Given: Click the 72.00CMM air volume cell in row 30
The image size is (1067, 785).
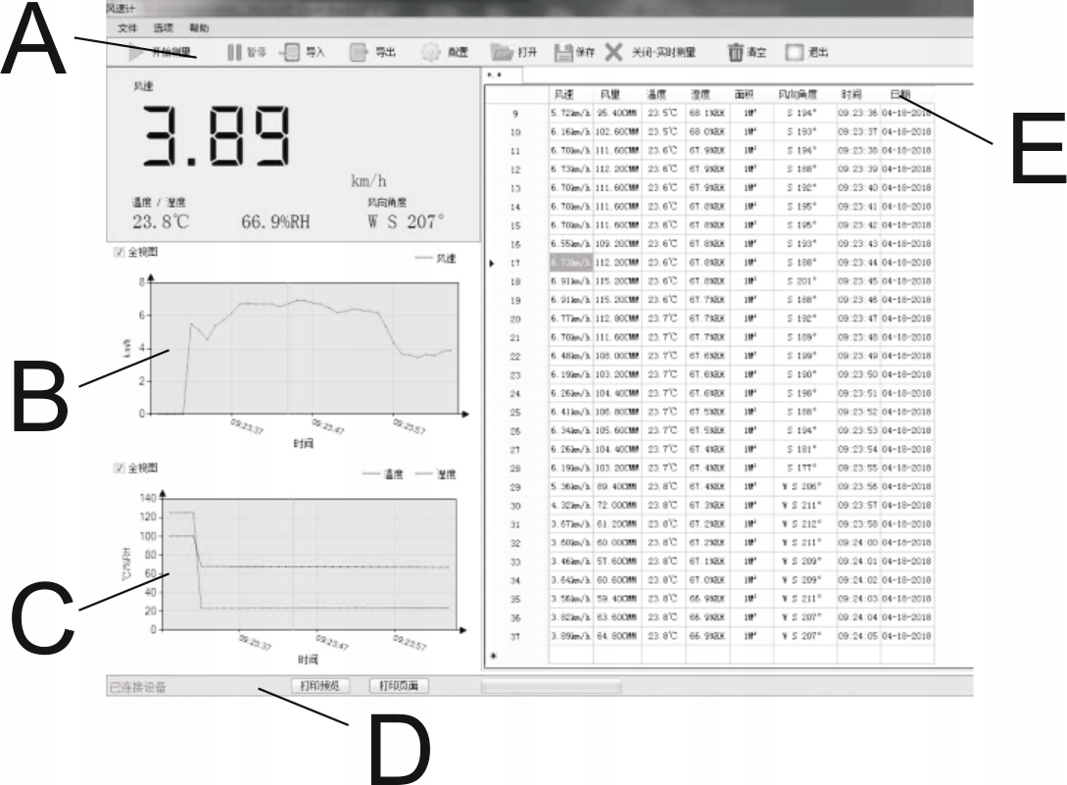Looking at the screenshot, I should (x=617, y=506).
